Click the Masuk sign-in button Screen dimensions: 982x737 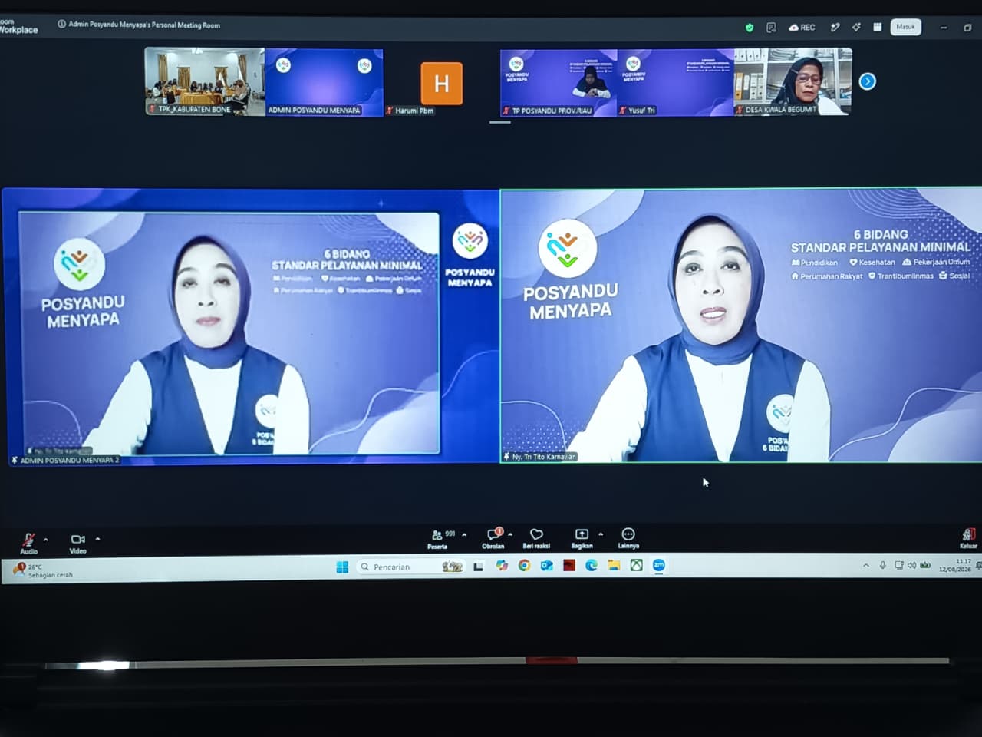[905, 27]
